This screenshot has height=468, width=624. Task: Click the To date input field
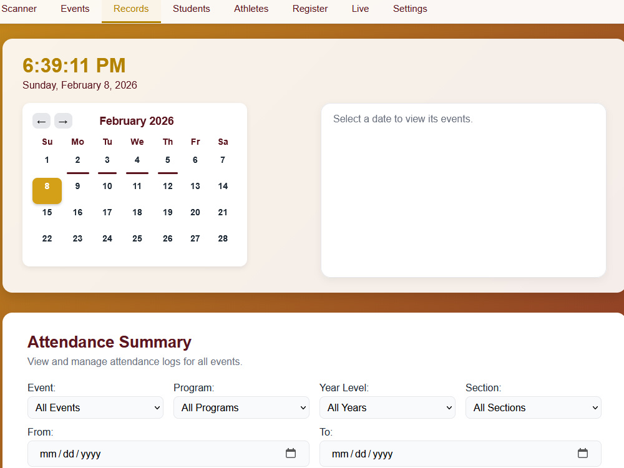pos(461,454)
